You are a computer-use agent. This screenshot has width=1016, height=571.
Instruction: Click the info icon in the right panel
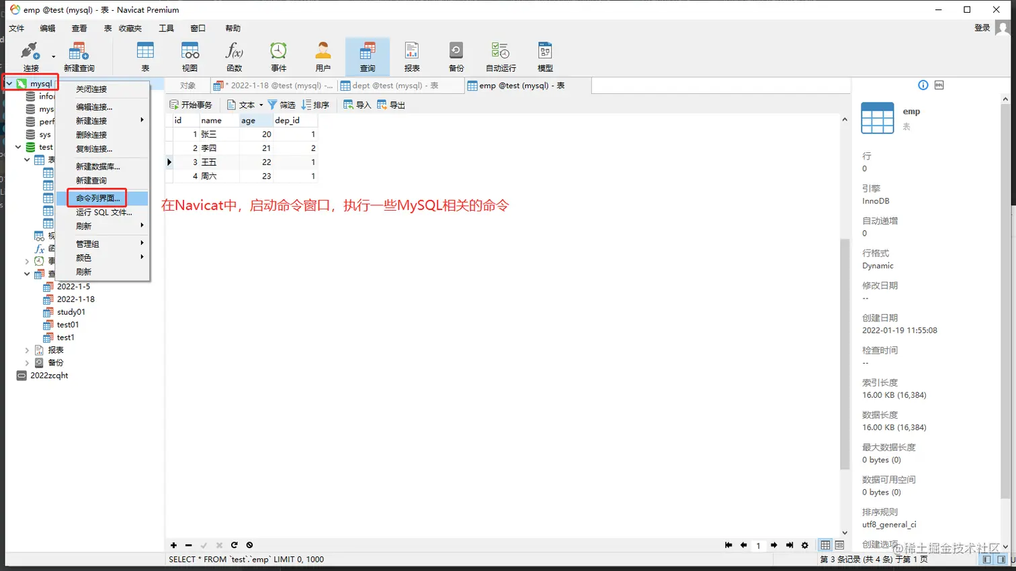tap(923, 85)
